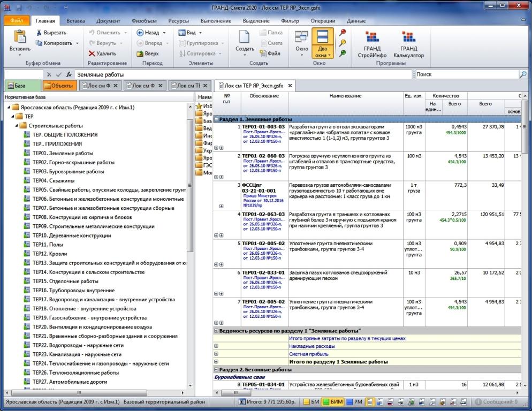Launch ГРАНД Калькулятор
Image resolution: width=532 pixels, height=411 pixels.
(408, 44)
